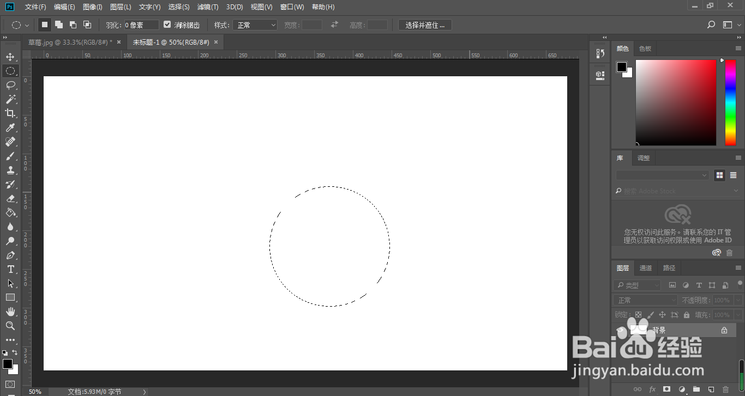The width and height of the screenshot is (745, 396).
Task: Choose Intersect with Selection mode button
Action: [87, 25]
